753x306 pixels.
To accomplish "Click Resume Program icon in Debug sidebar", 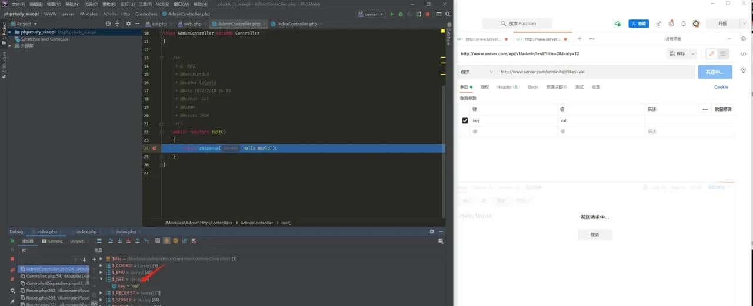I will [12, 241].
